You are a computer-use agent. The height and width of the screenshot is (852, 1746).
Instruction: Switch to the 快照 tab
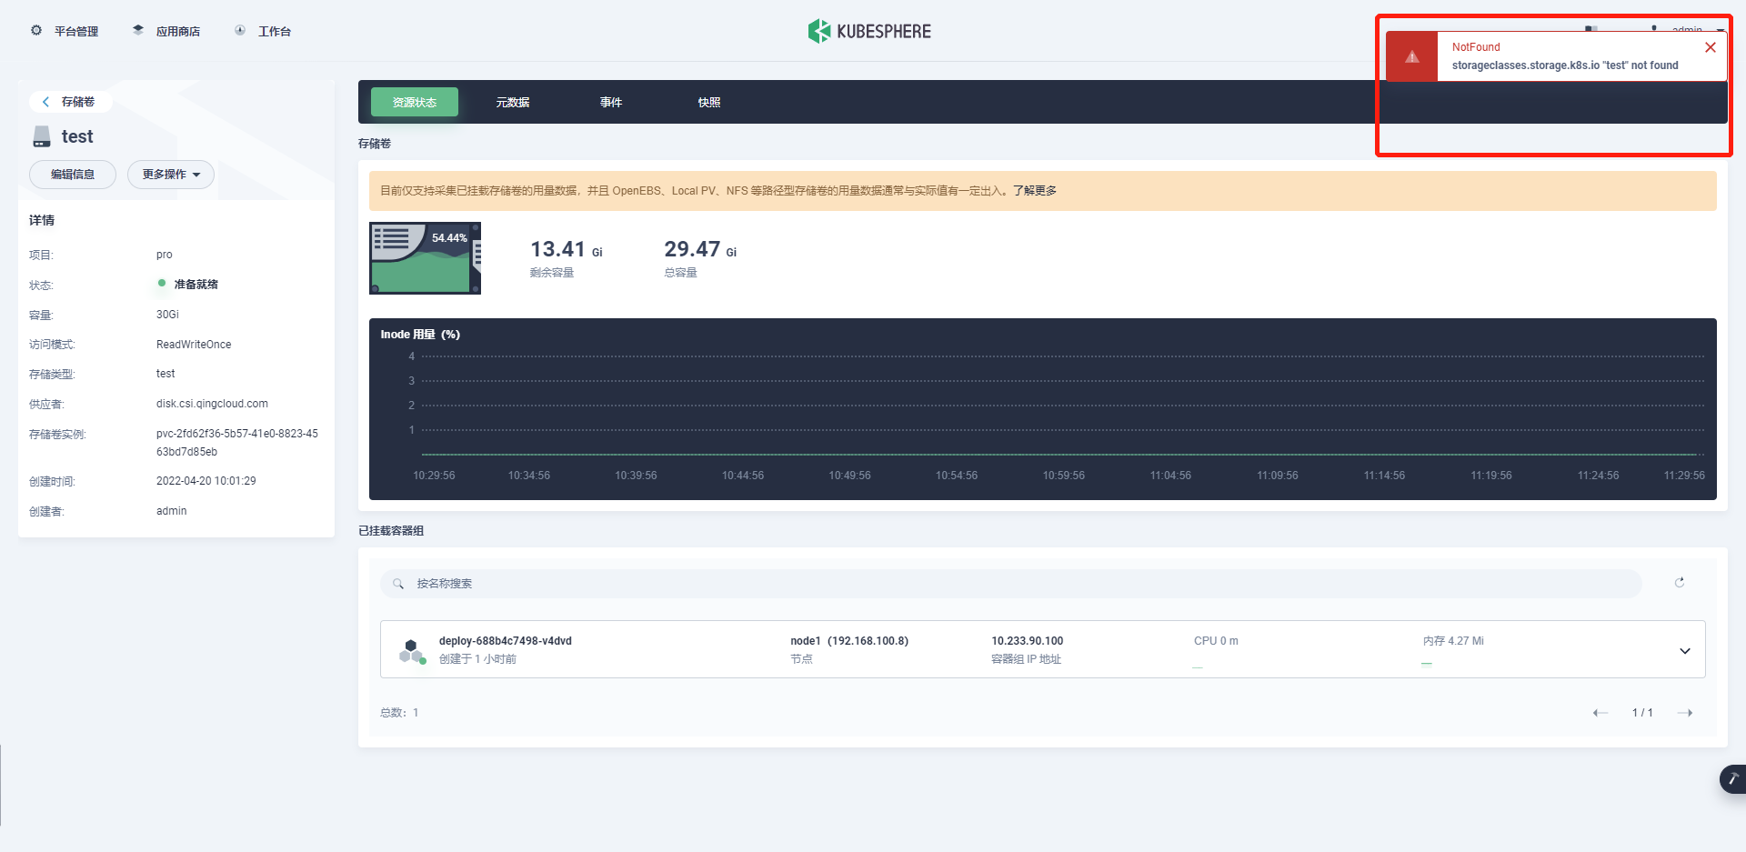pos(709,102)
